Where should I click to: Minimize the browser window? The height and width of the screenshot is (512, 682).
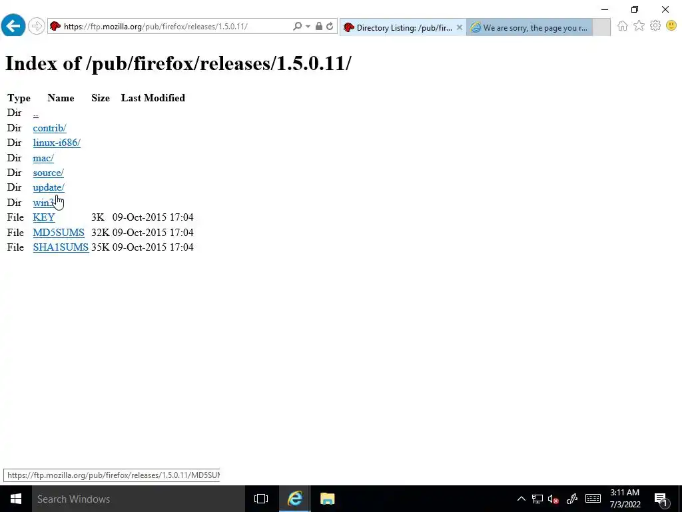point(605,9)
